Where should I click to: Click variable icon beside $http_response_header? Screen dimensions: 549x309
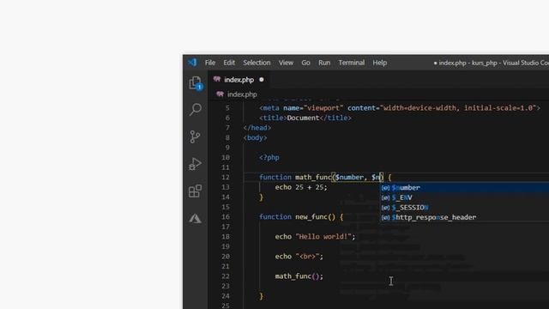click(x=385, y=217)
